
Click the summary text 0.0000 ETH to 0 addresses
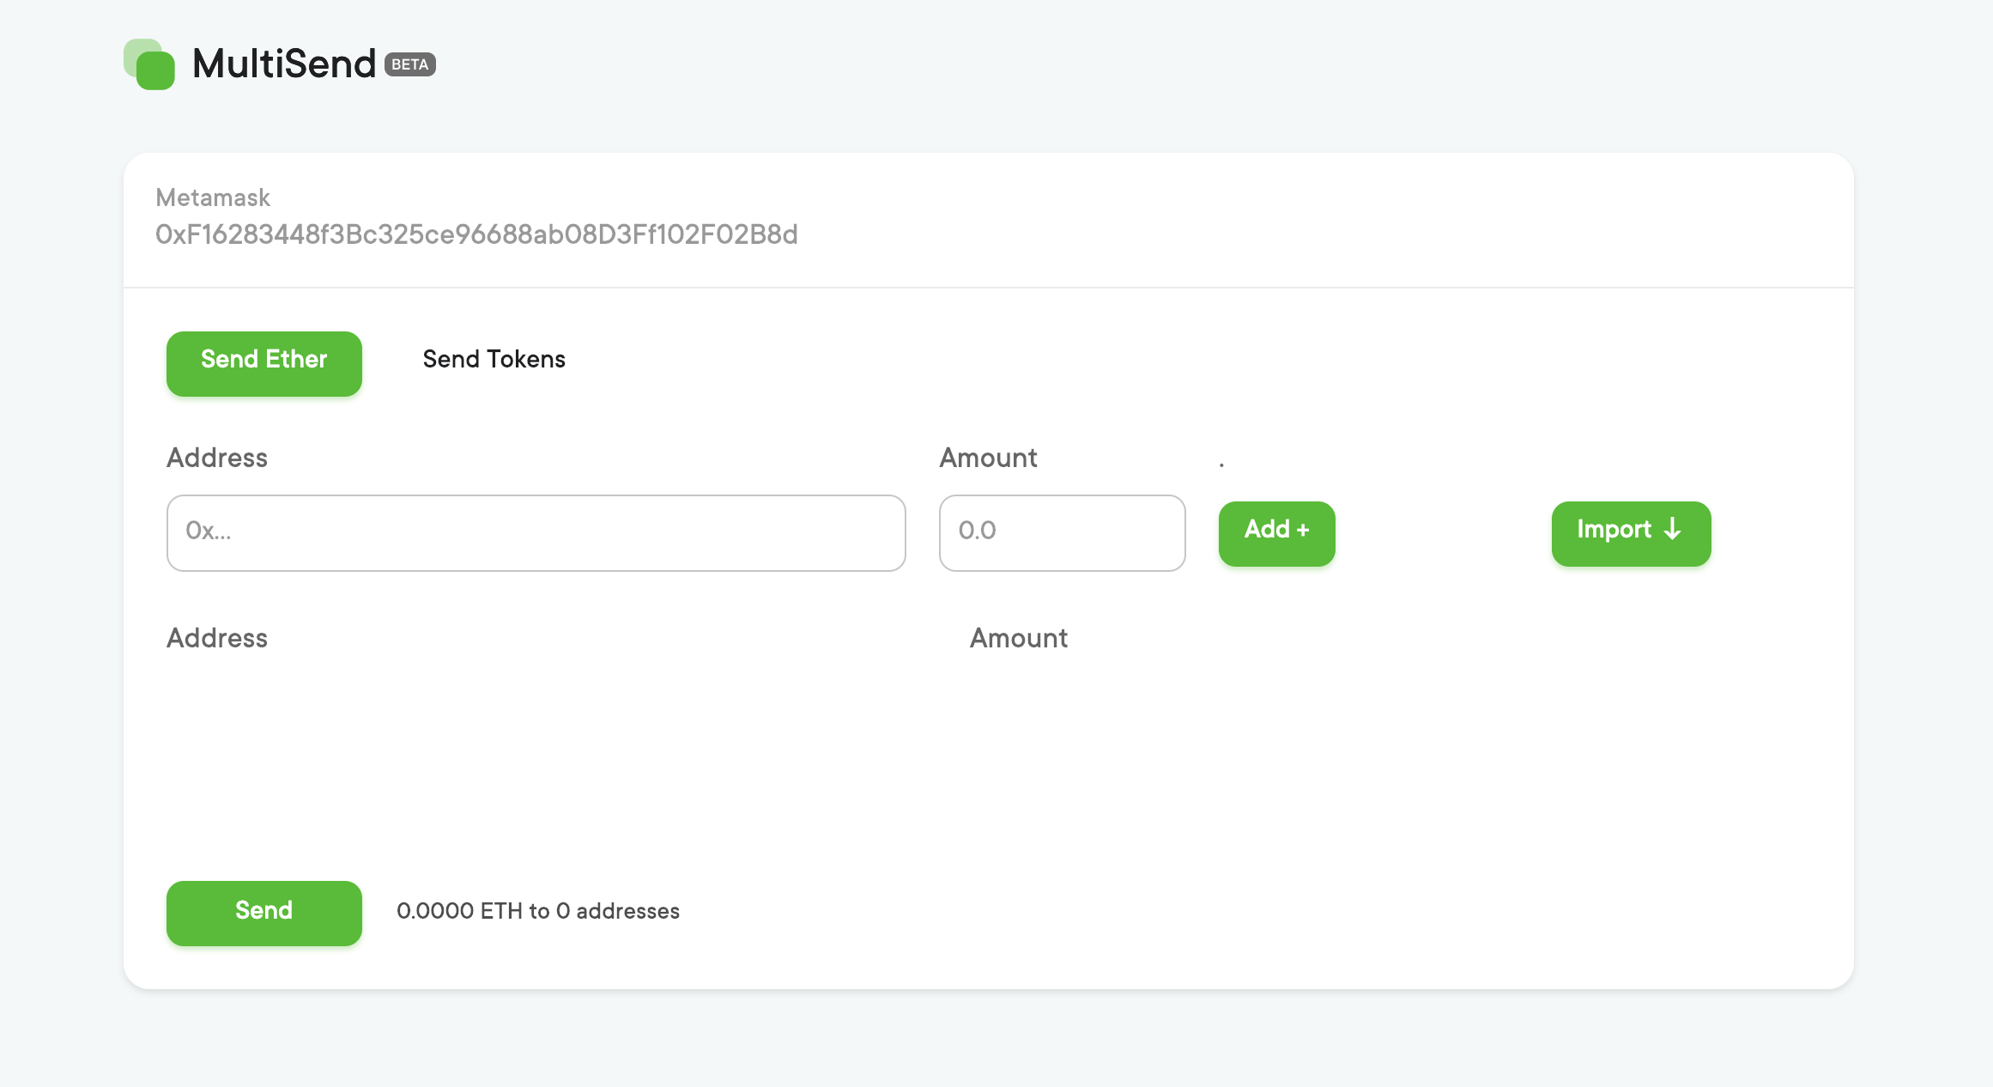(537, 911)
